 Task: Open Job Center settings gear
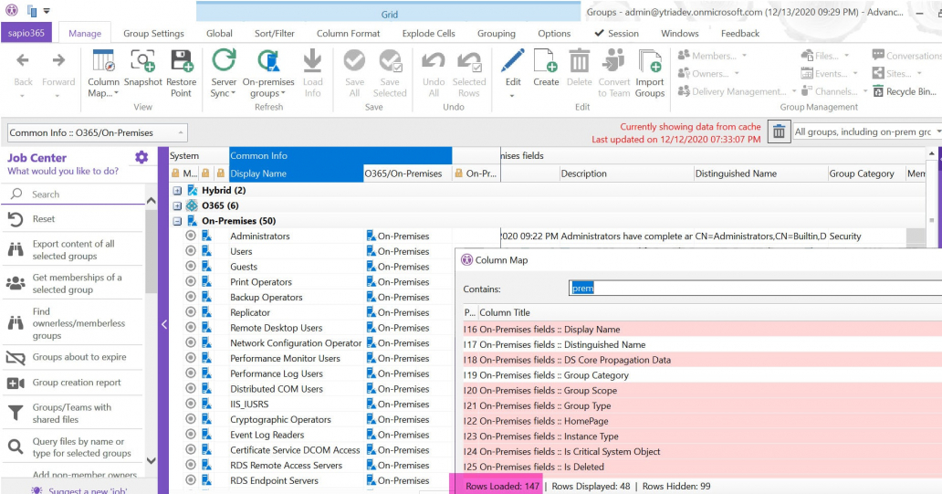pyautogui.click(x=141, y=157)
